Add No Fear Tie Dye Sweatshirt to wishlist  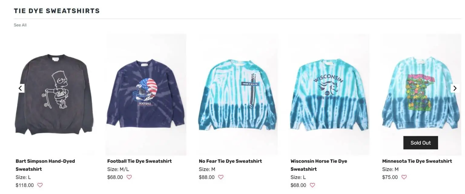pyautogui.click(x=221, y=177)
